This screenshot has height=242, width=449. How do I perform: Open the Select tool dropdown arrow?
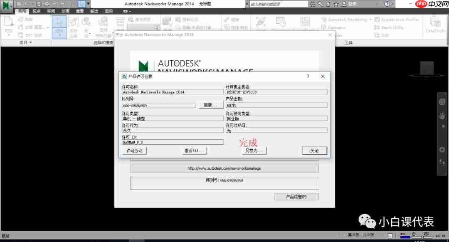point(59,35)
